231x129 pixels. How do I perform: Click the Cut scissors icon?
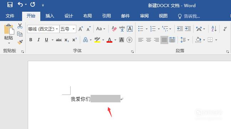pyautogui.click(x=20, y=26)
